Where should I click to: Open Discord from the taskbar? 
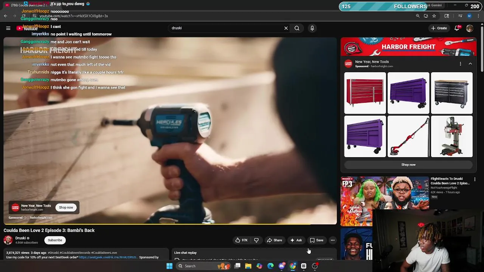coord(281,266)
